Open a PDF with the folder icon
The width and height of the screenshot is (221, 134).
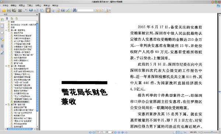tap(4, 10)
